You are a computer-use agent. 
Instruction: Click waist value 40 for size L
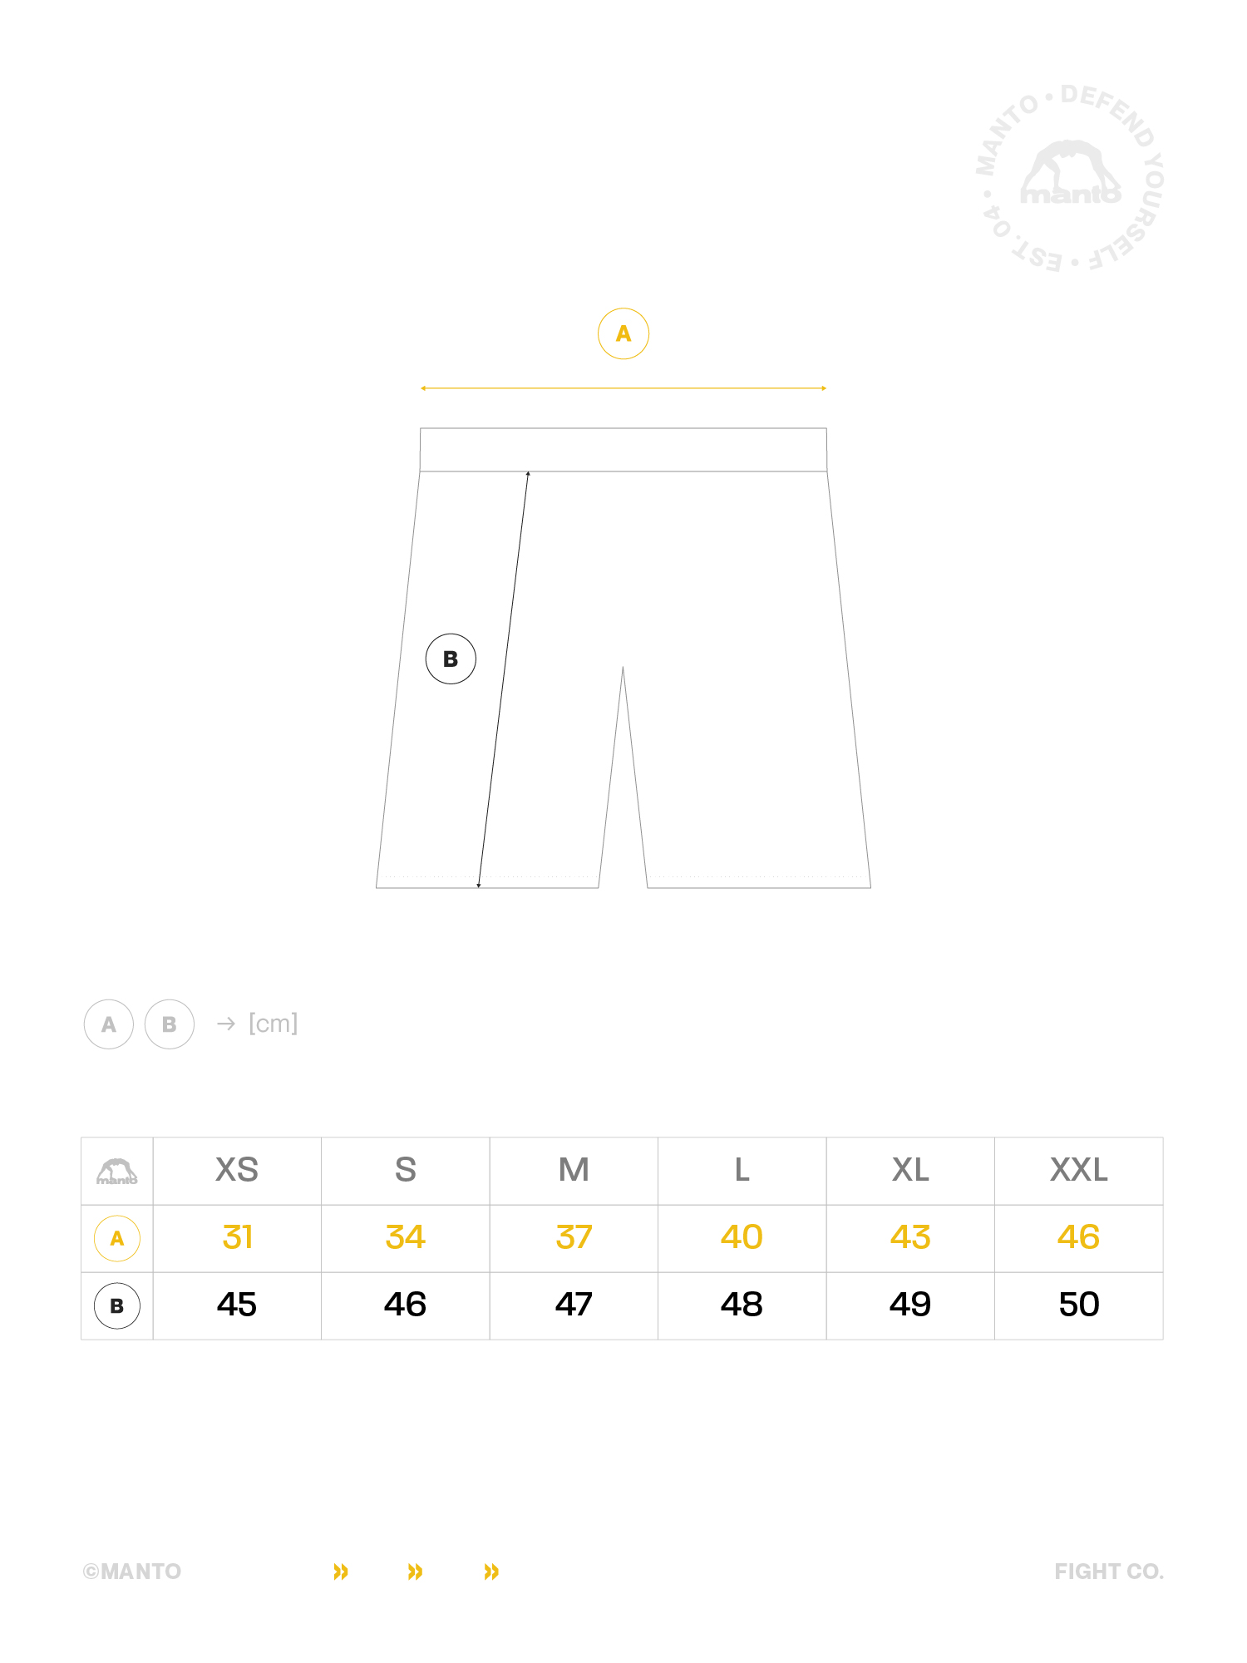[x=742, y=1237]
